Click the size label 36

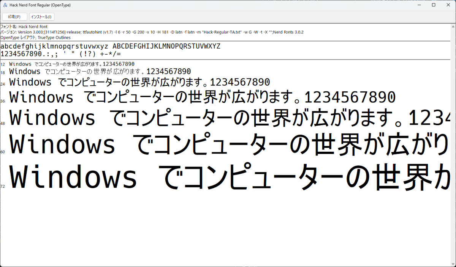pos(3,101)
